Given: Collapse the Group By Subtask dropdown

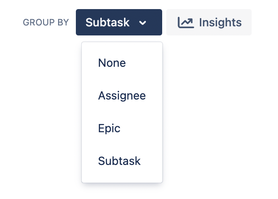Looking at the screenshot, I should pyautogui.click(x=119, y=22).
